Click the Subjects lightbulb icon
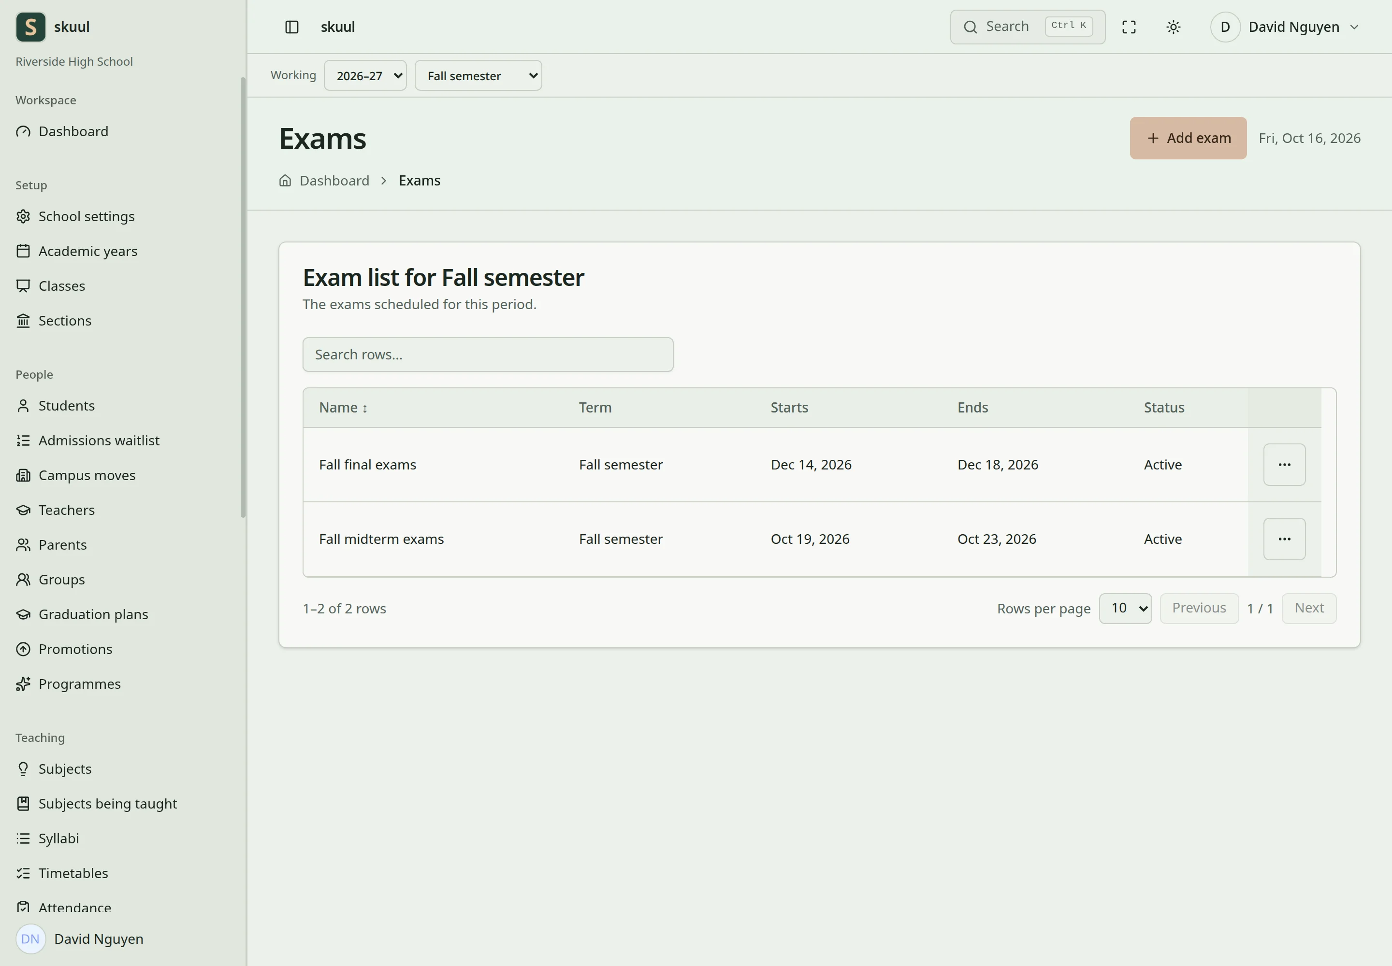 point(23,768)
